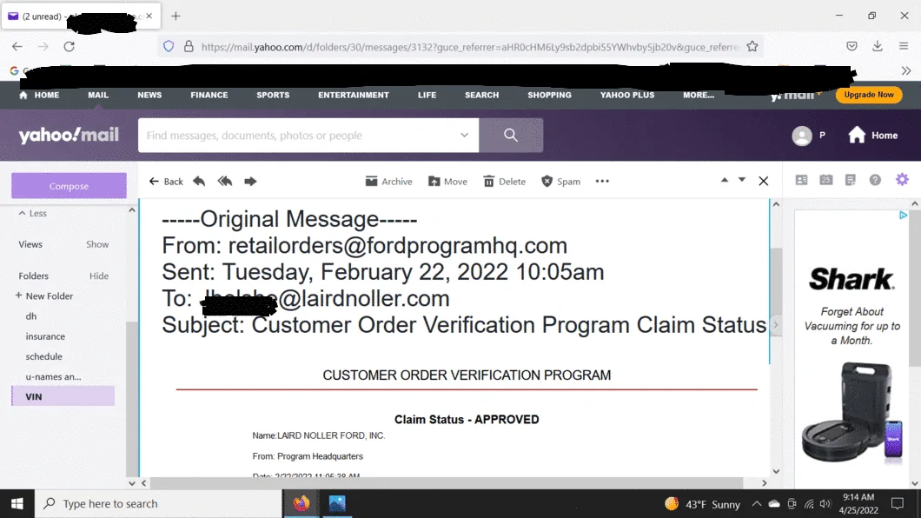Viewport: 921px width, 518px height.
Task: Open the volume control in tray
Action: pos(825,504)
